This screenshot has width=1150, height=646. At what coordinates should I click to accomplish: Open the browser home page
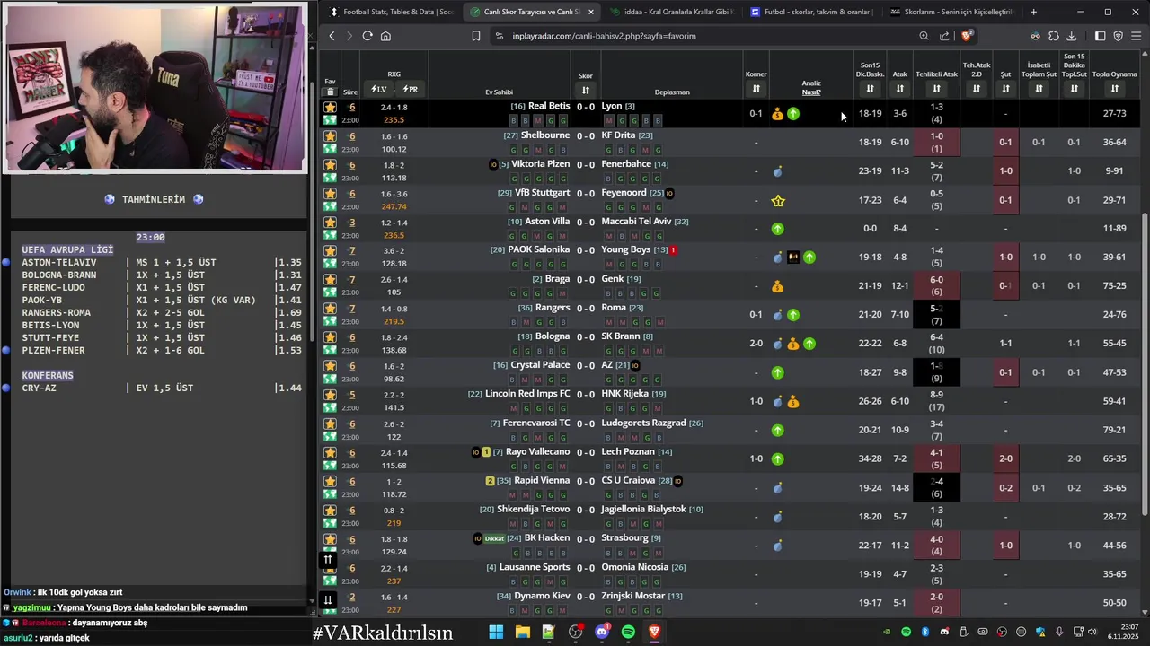pyautogui.click(x=385, y=36)
